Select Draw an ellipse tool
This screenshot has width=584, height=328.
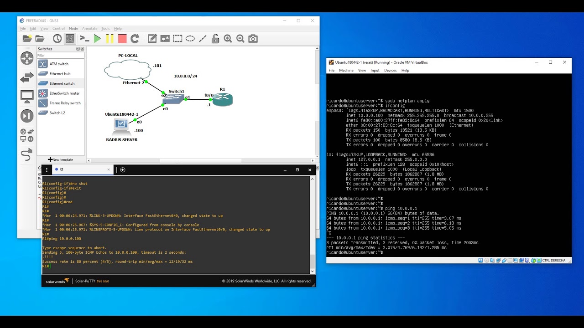(x=190, y=39)
